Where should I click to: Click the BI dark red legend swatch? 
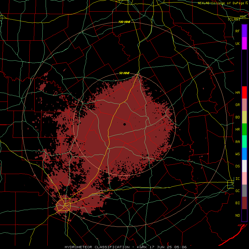click(244, 203)
